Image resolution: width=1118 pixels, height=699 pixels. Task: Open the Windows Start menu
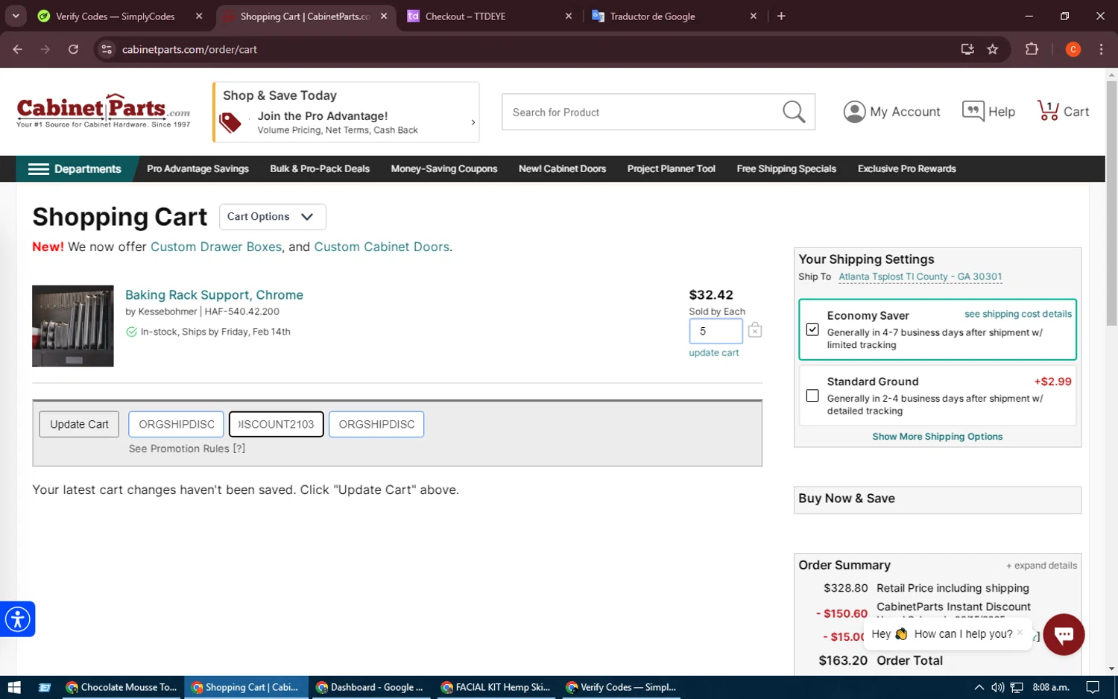click(x=14, y=687)
